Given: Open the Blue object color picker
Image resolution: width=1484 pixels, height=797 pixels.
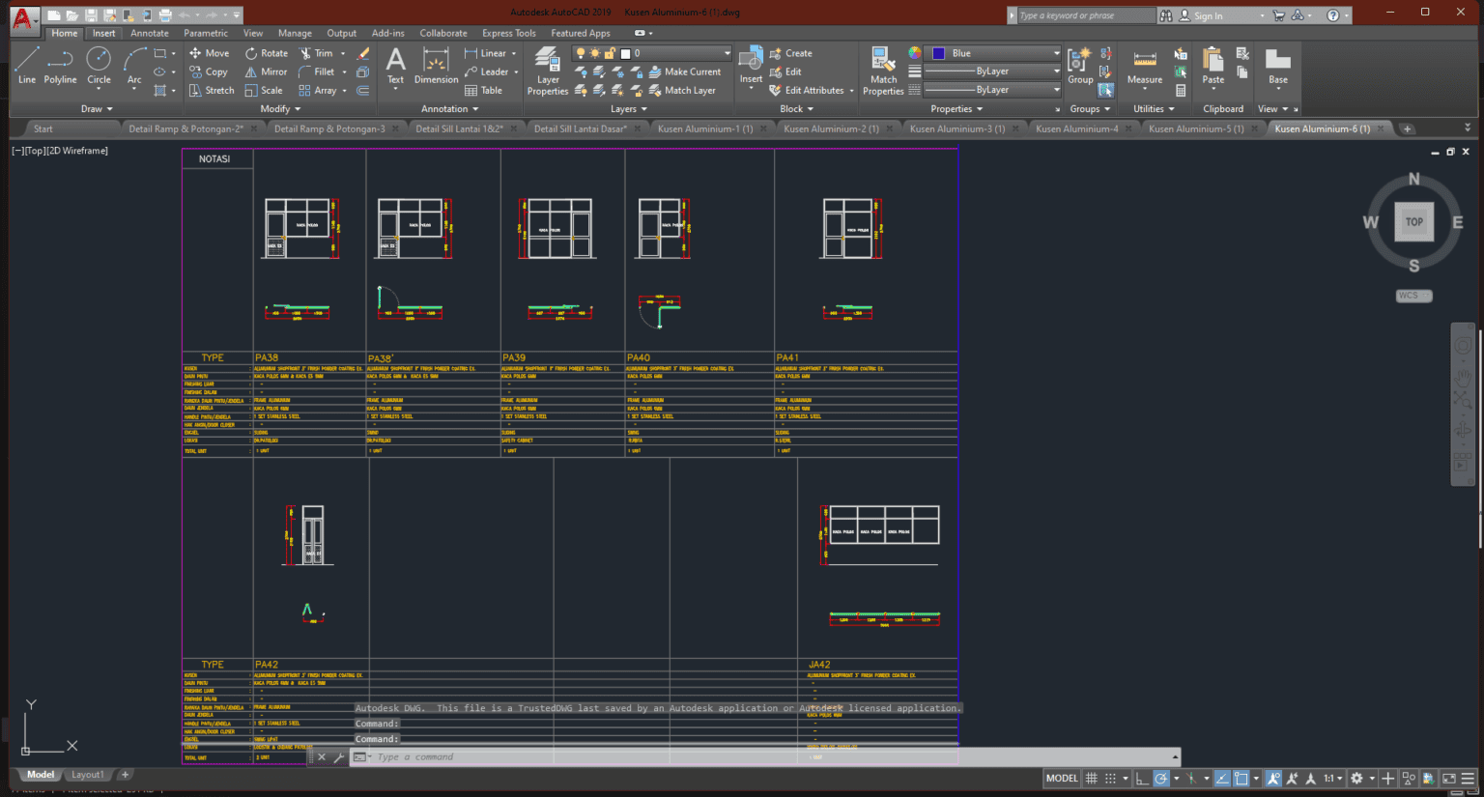Looking at the screenshot, I should pyautogui.click(x=992, y=52).
